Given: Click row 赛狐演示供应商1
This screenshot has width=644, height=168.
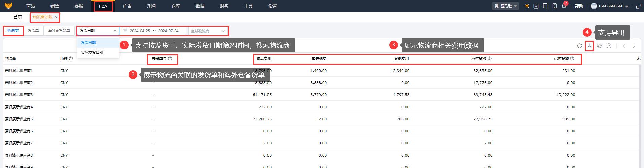Looking at the screenshot, I should [x=321, y=71].
